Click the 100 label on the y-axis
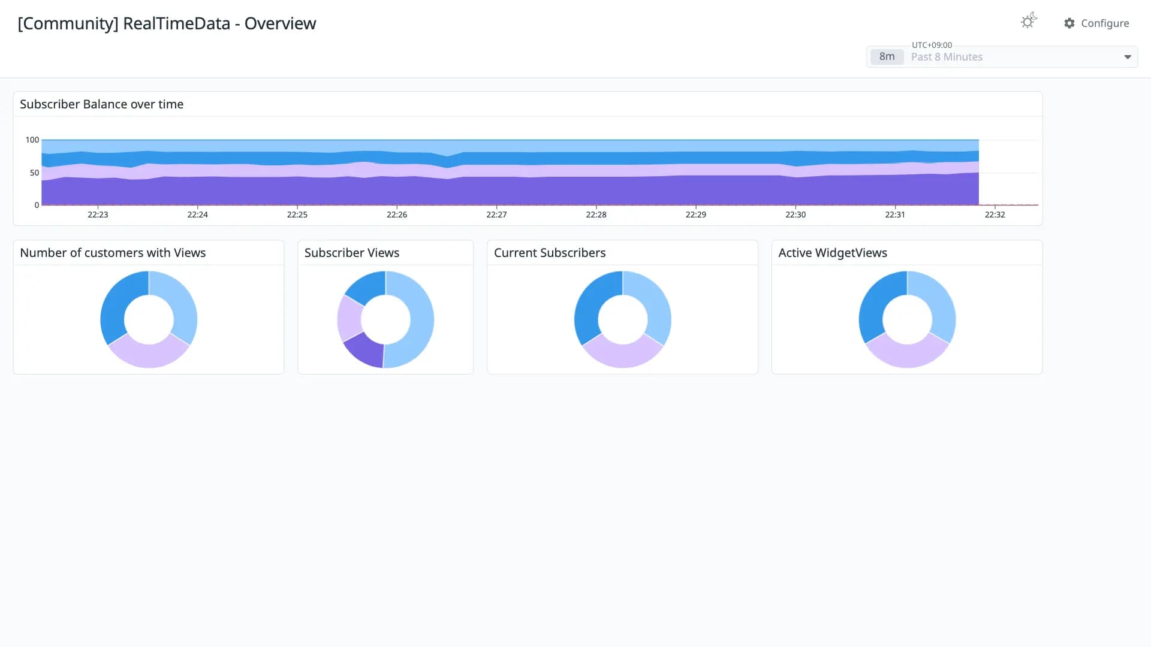 (x=32, y=140)
